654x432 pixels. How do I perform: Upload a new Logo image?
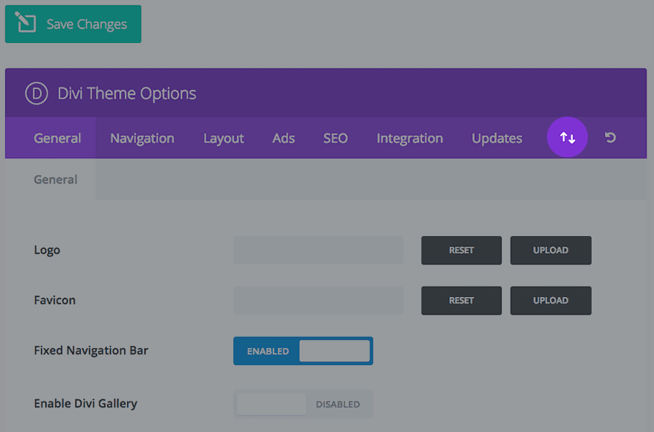[550, 250]
